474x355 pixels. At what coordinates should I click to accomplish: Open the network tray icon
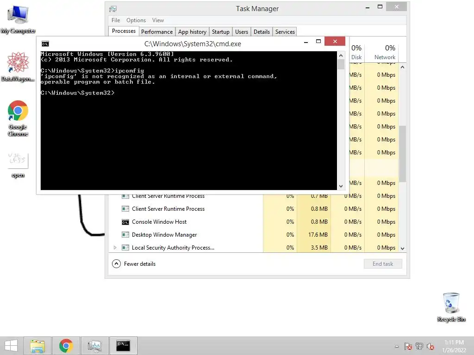pyautogui.click(x=419, y=346)
